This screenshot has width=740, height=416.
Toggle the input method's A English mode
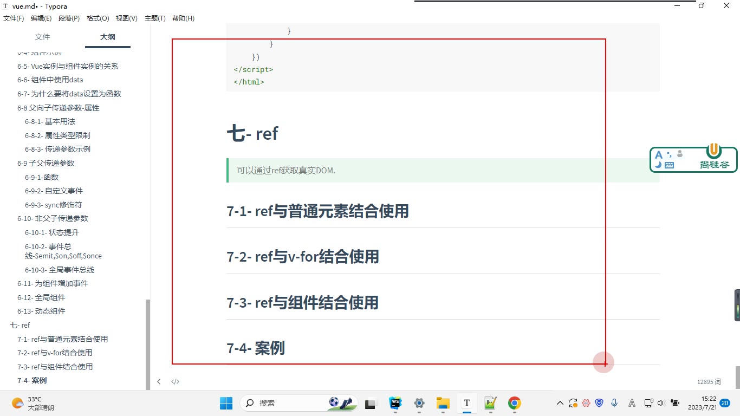[x=659, y=155]
